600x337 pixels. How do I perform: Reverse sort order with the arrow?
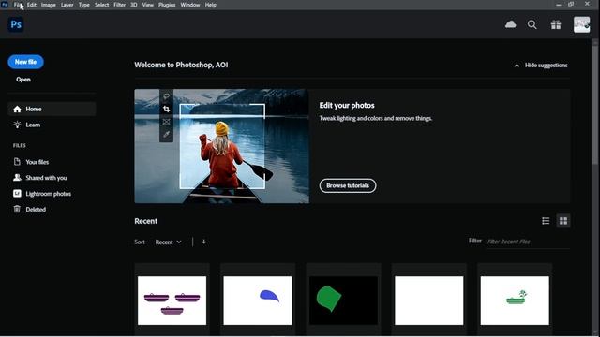204,242
